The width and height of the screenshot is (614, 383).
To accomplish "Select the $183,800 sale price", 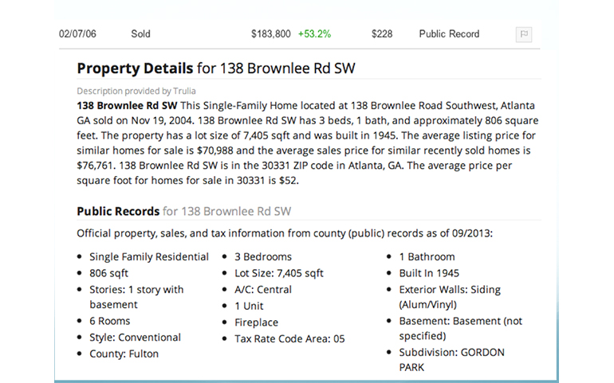I will pos(270,34).
